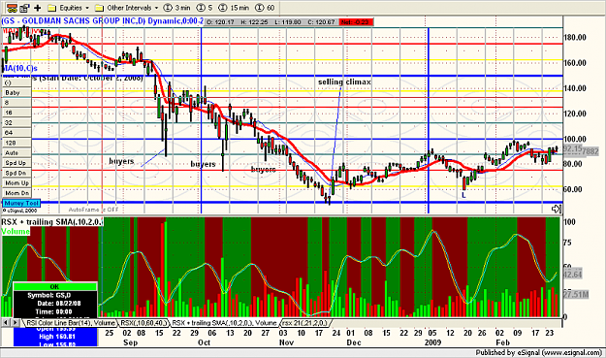
Task: Click the (-) Murrey button
Action: pyautogui.click(x=17, y=82)
